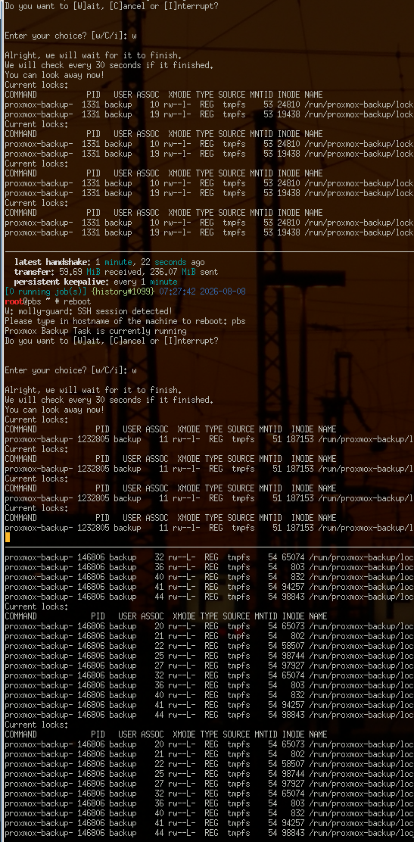Click the 'reboot' command at the prompt
Screen dimensions: 414x842
[x=77, y=302]
